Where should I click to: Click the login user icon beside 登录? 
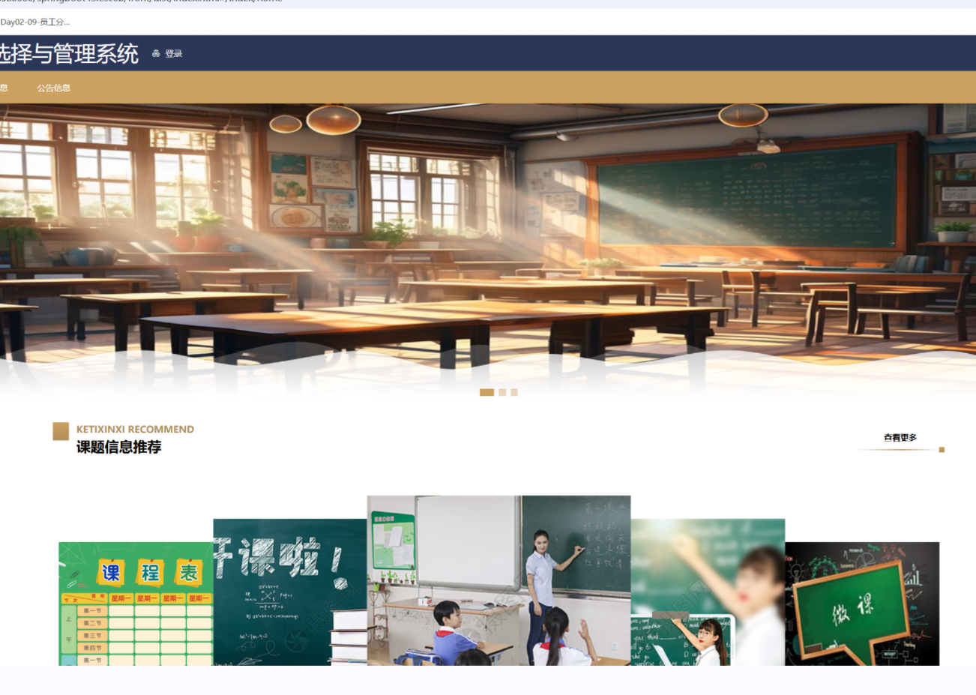(156, 54)
